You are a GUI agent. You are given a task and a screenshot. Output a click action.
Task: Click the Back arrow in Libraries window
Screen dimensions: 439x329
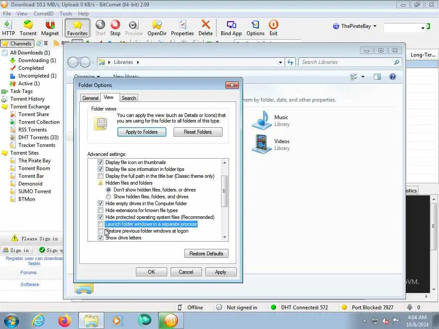(x=73, y=62)
